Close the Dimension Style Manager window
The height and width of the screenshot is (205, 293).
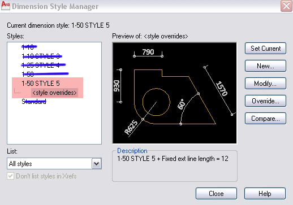[x=286, y=6]
